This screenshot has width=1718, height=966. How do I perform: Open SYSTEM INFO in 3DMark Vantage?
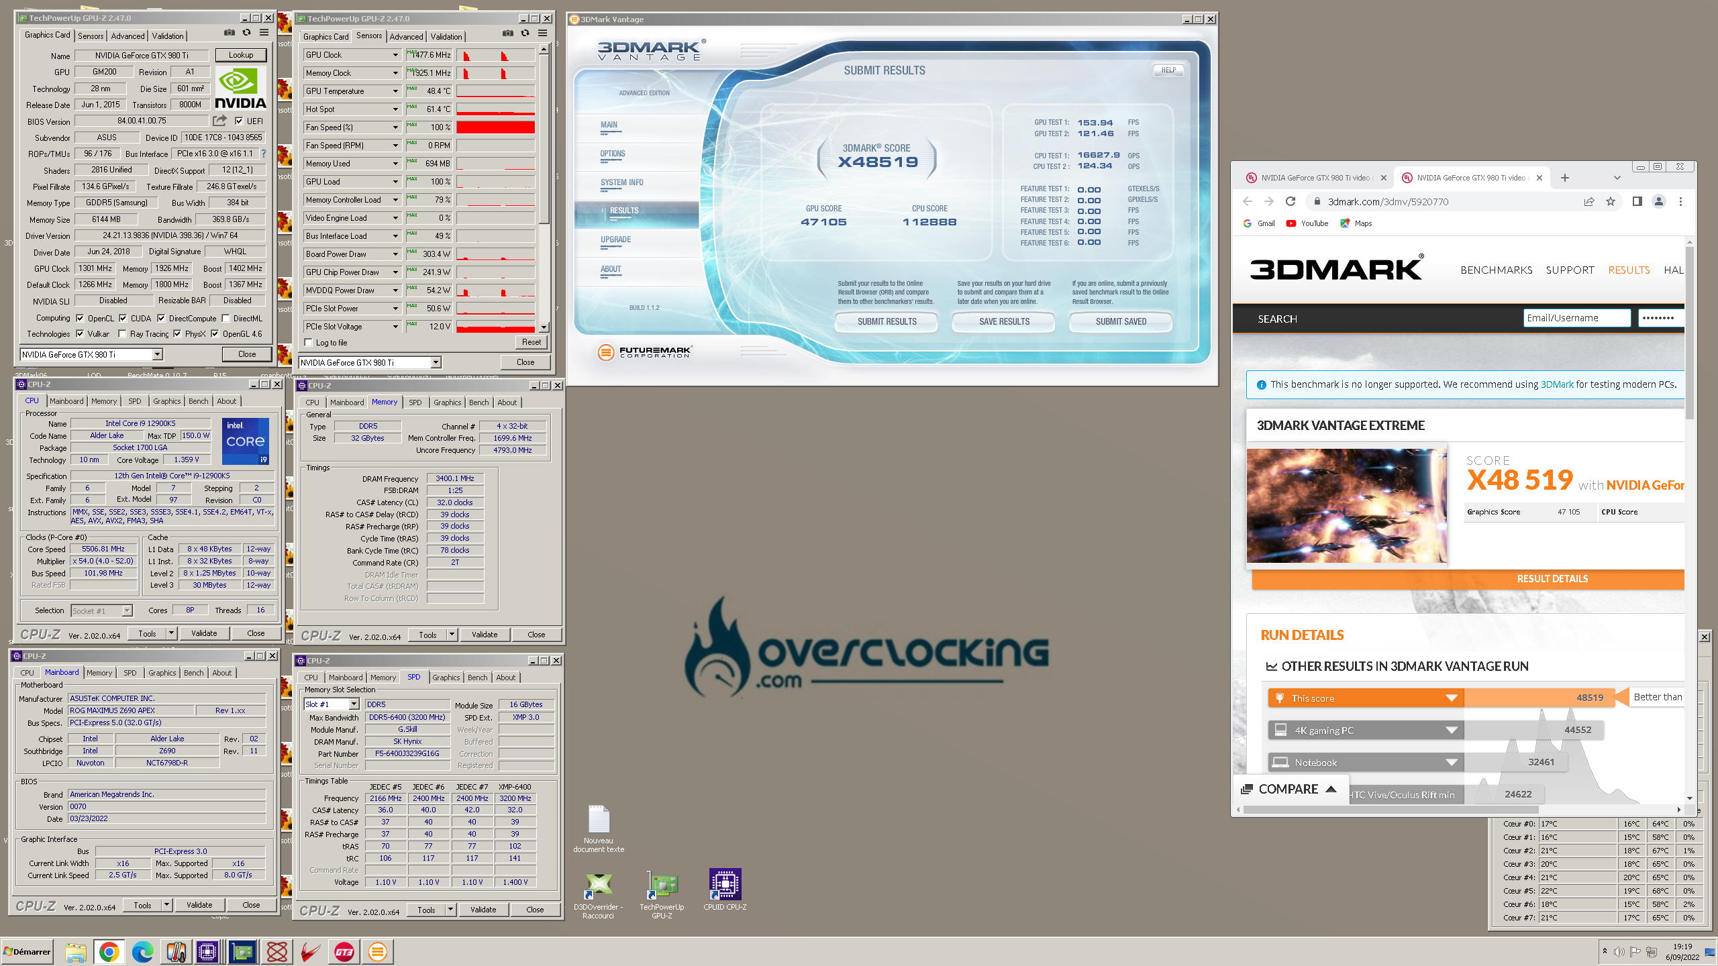(621, 182)
